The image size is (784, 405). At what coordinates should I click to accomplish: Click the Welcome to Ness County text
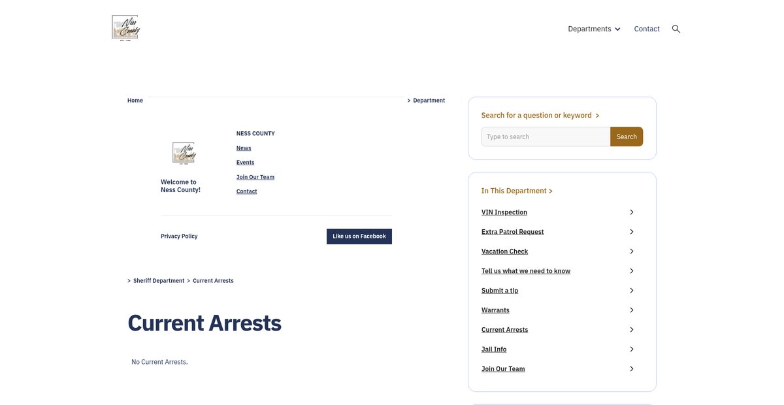pos(181,186)
